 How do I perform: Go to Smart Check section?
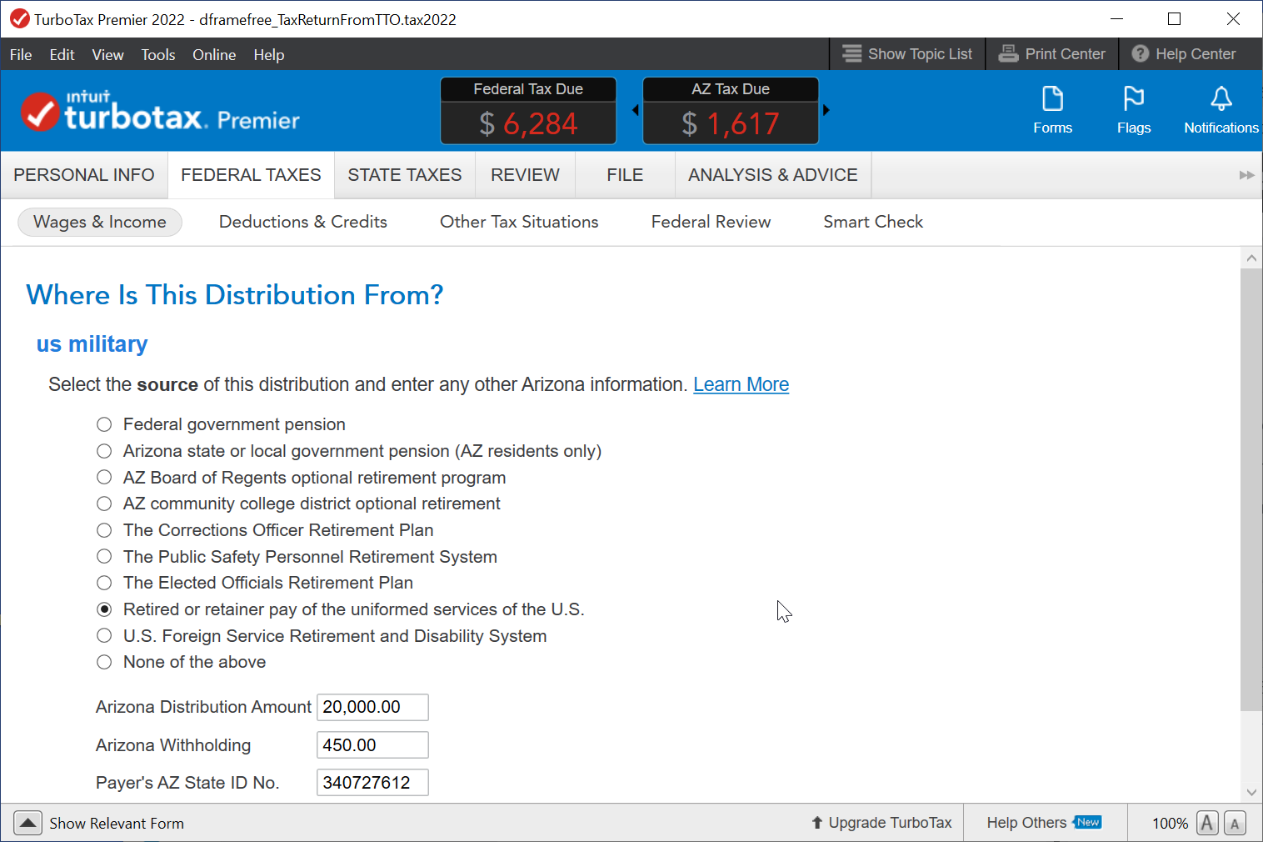point(873,222)
